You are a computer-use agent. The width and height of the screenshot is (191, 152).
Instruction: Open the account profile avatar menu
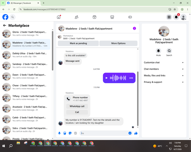183,17
